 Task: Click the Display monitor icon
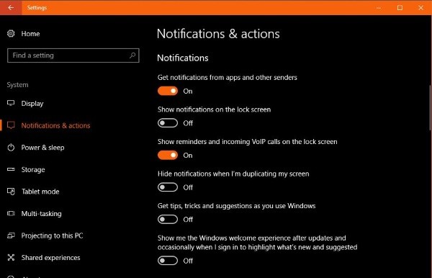point(11,103)
